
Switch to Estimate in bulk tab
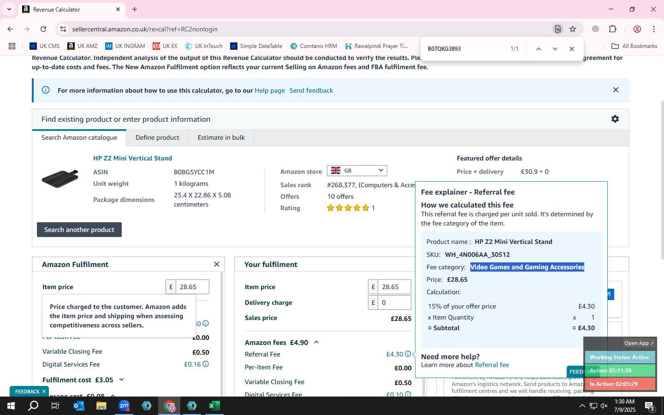[x=221, y=137]
